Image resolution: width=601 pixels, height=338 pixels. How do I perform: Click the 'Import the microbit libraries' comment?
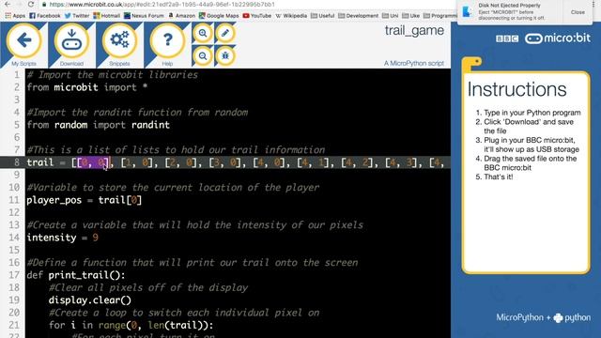tap(113, 75)
